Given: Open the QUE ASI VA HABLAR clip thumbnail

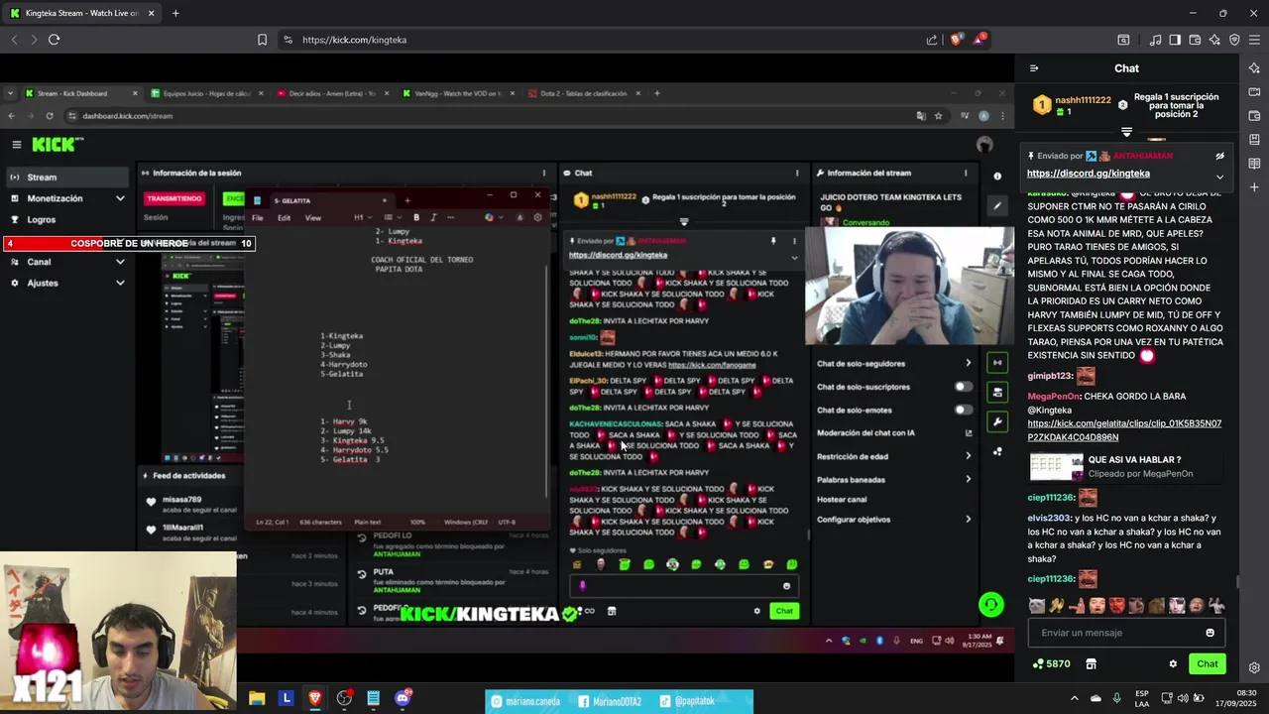Looking at the screenshot, I should tap(1056, 467).
